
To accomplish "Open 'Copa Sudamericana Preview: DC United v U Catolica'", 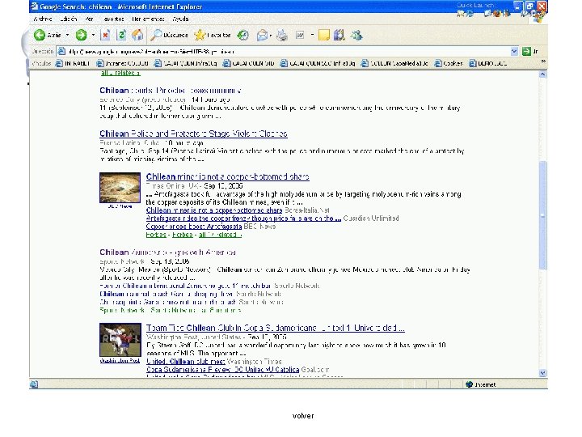I will click(223, 369).
